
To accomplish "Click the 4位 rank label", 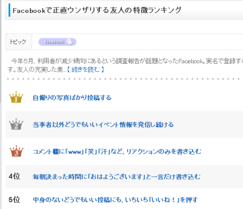I will [14, 176].
